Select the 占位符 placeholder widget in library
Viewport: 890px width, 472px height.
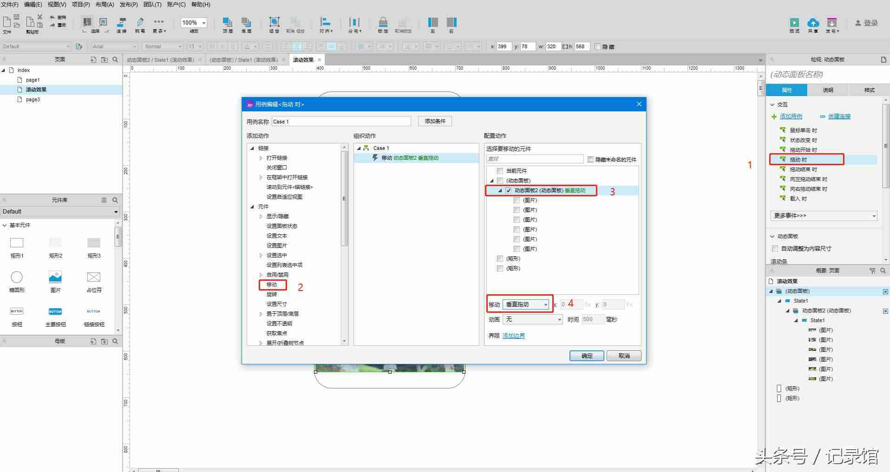pyautogui.click(x=94, y=277)
